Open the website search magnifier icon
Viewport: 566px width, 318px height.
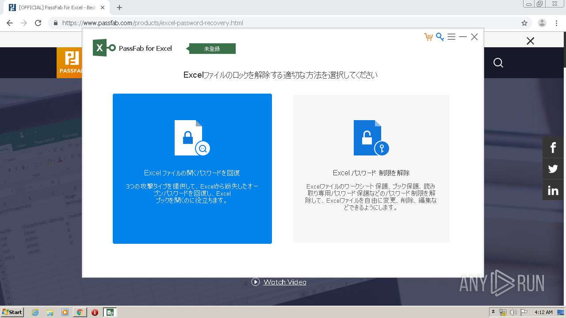point(498,63)
